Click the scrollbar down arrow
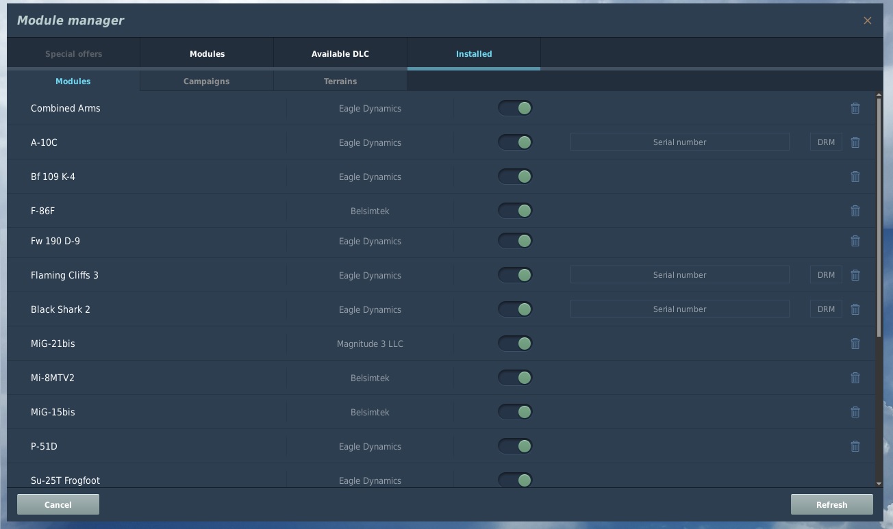The height and width of the screenshot is (529, 893). (x=879, y=484)
